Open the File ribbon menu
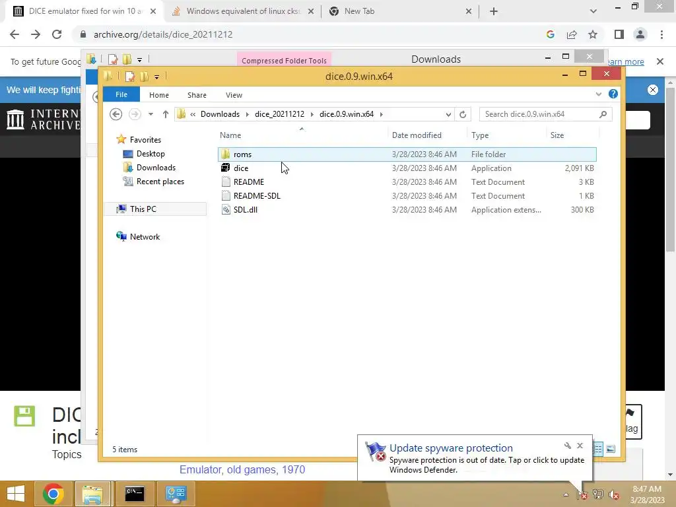Image resolution: width=676 pixels, height=507 pixels. click(x=121, y=94)
